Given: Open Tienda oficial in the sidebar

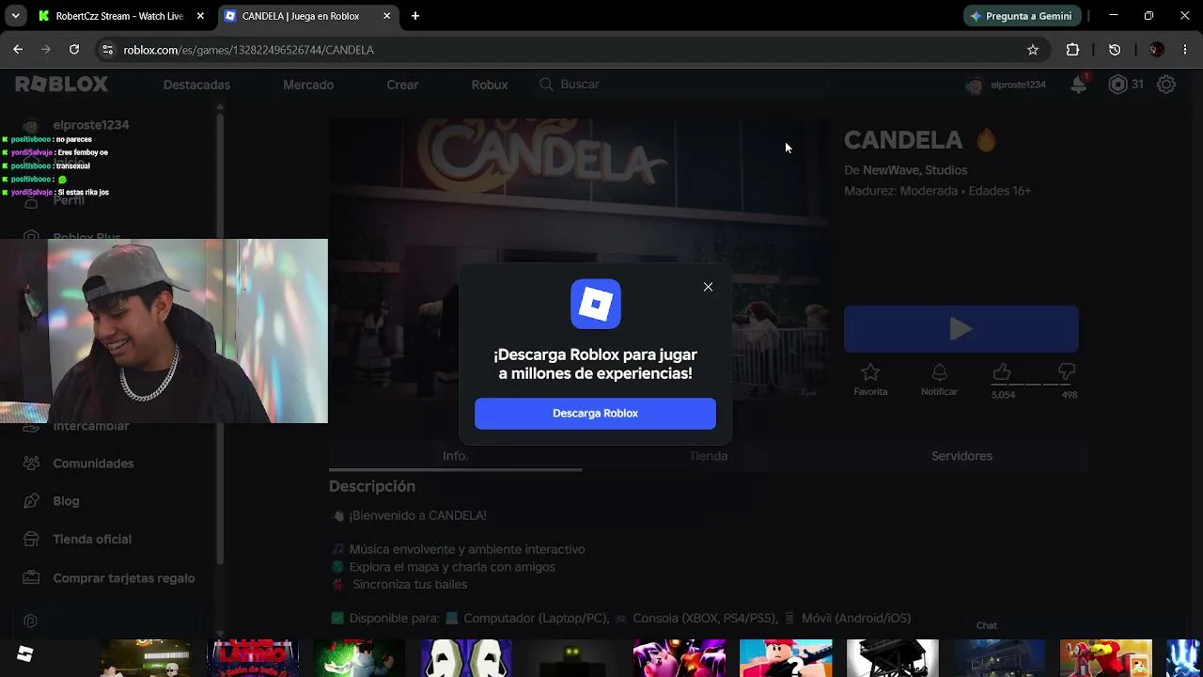Looking at the screenshot, I should (92, 540).
